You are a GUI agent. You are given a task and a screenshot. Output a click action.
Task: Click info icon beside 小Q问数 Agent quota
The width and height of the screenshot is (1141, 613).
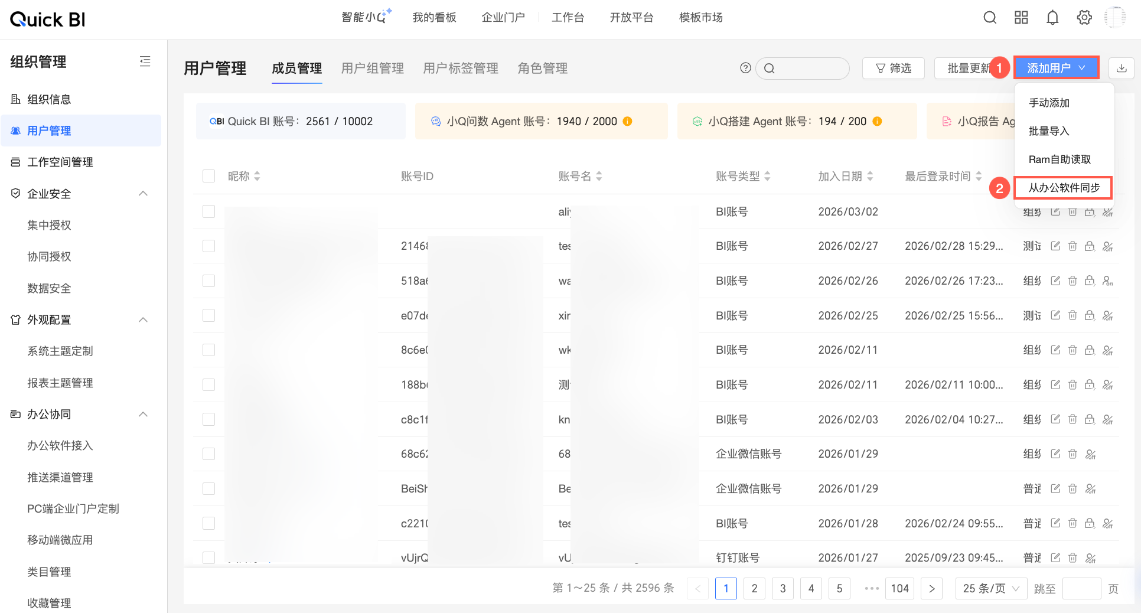pos(627,121)
